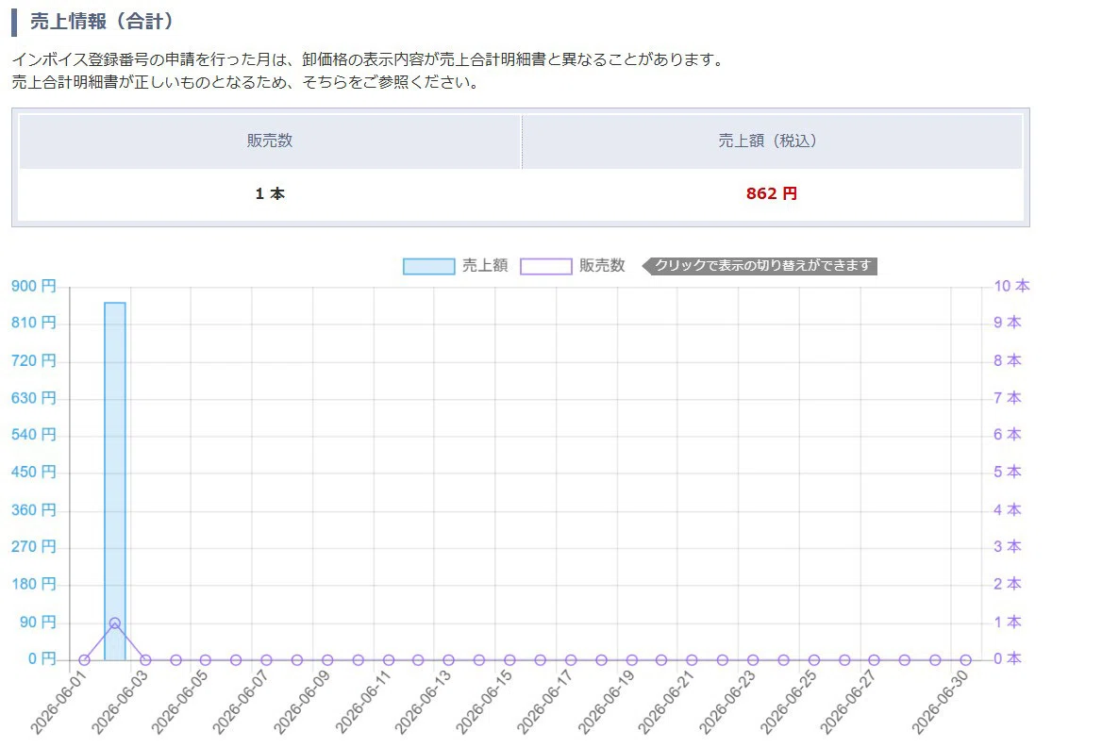Click the 0 円 axis label
The image size is (1102, 748).
[x=42, y=658]
